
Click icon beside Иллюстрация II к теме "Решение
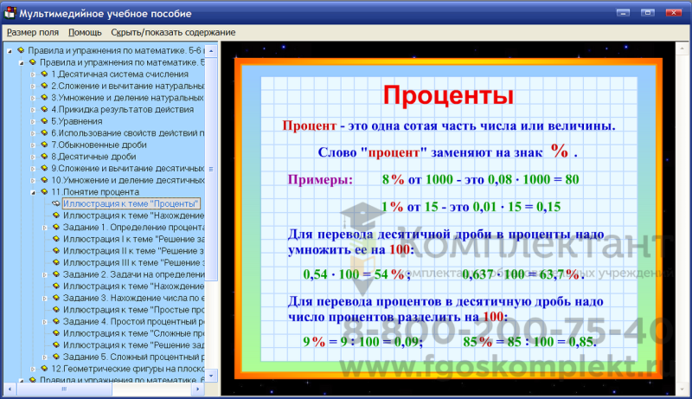coord(56,250)
